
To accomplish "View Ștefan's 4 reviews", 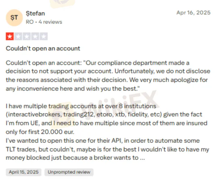I will [51, 22].
